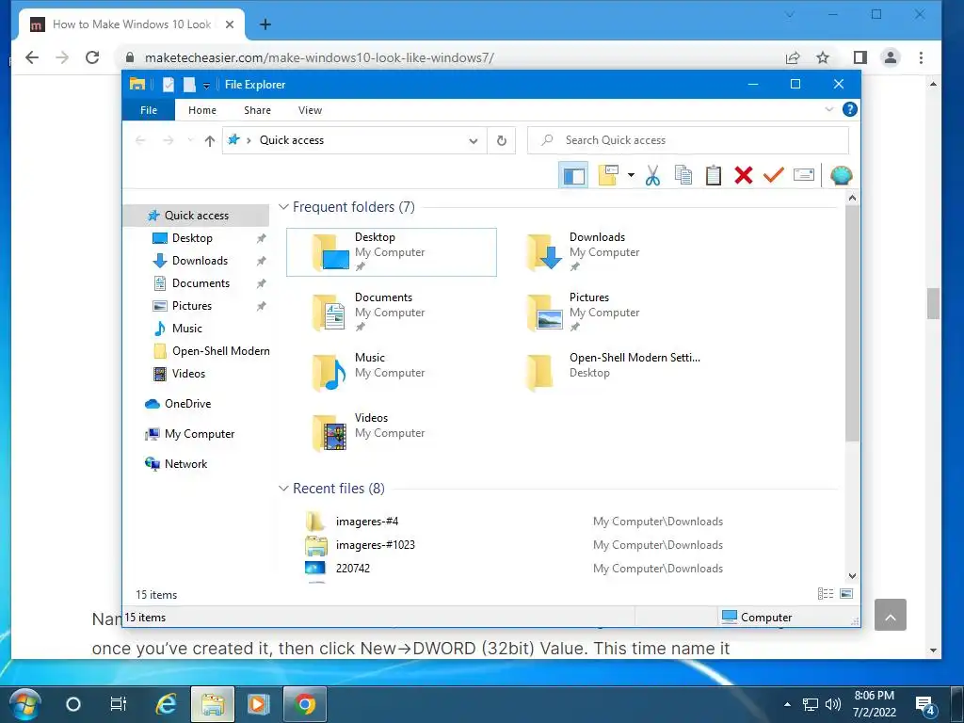Open the Windows Start orb
The image size is (964, 723).
[25, 704]
